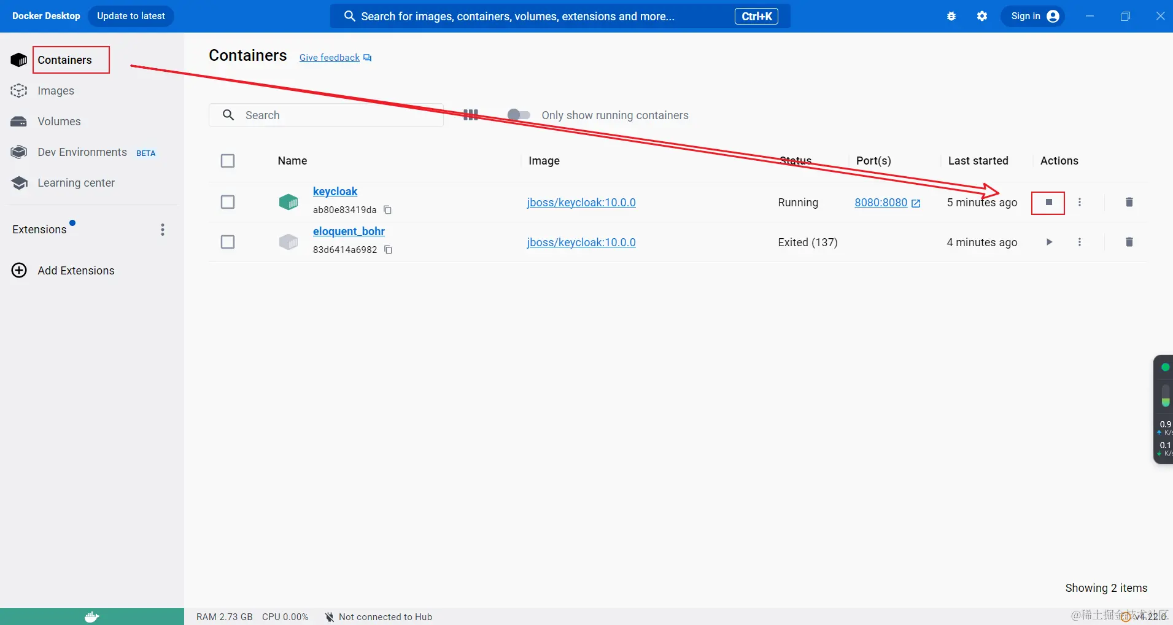Screen dimensions: 1173x625
Task: Open more actions for eloquent_bohr
Action: coord(1080,242)
